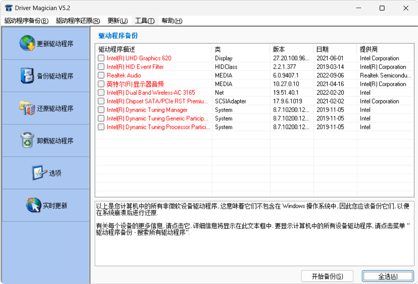Click the globe-cursor icon for 实时更新
The image size is (418, 284).
click(34, 205)
